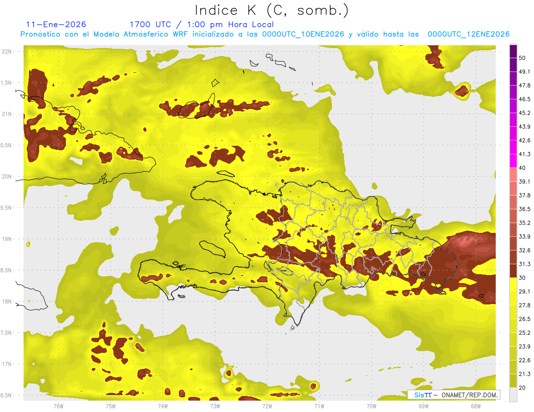Click colorbar value "42.6"
Screen dimensions: 534x412
pos(525,140)
